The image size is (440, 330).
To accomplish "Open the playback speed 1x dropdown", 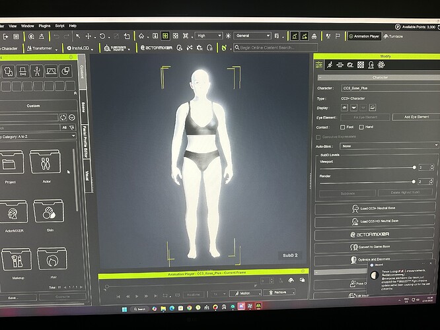I will pos(219,294).
